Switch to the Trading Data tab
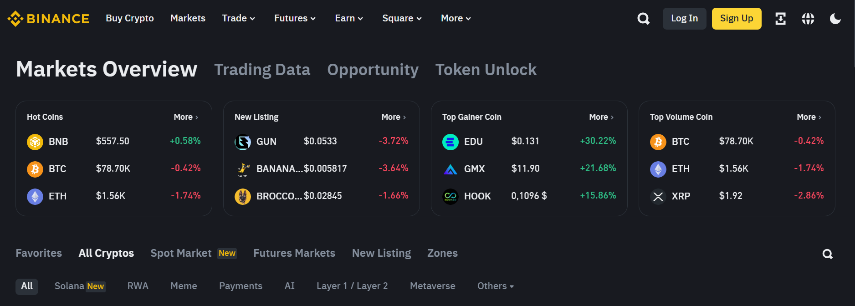Viewport: 855px width, 306px height. click(262, 70)
